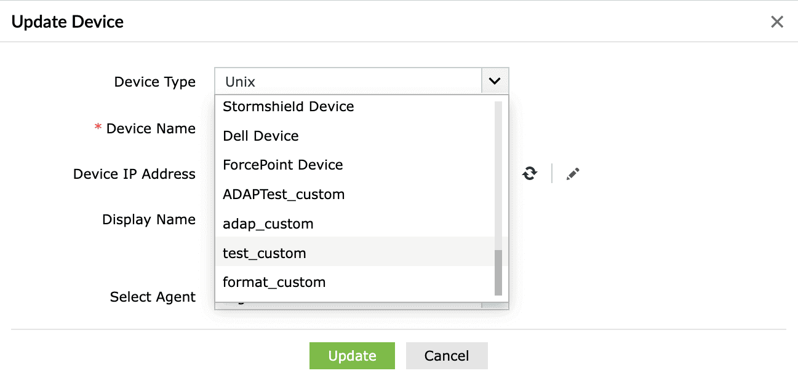Select the highlighted test_custom option
The width and height of the screenshot is (798, 392).
(265, 253)
